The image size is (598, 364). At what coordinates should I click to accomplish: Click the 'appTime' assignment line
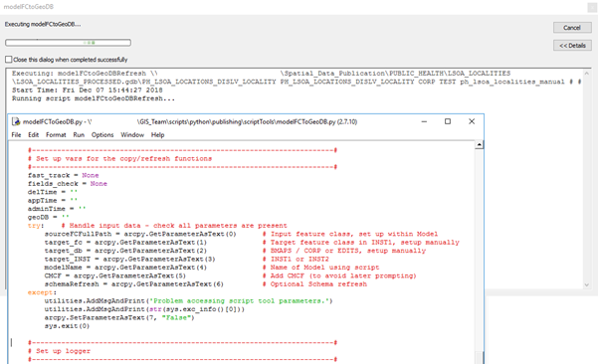[53, 201]
